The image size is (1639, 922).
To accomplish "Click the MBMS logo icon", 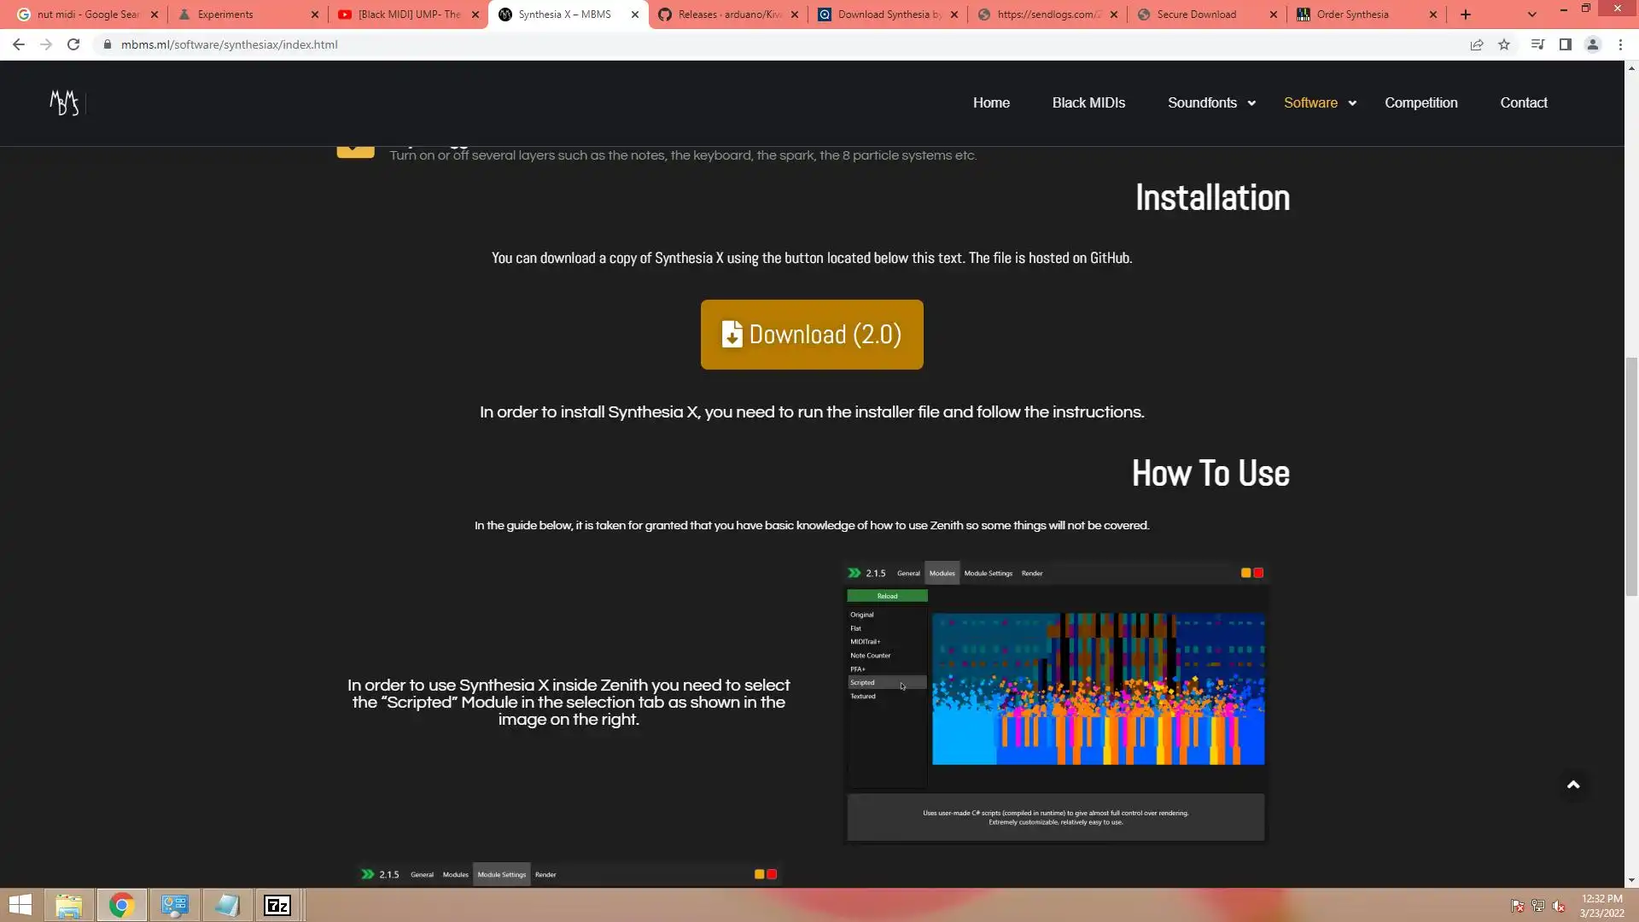I will point(64,102).
